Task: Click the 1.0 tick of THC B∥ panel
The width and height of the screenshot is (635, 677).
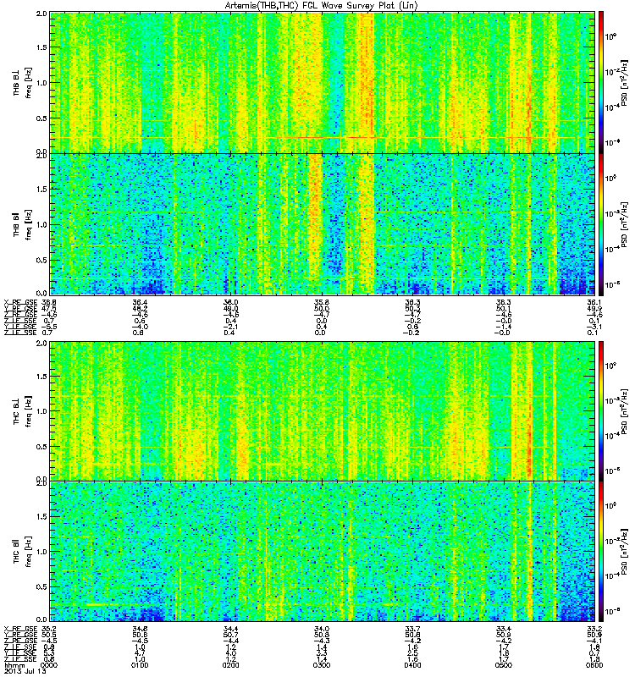Action: tap(42, 552)
